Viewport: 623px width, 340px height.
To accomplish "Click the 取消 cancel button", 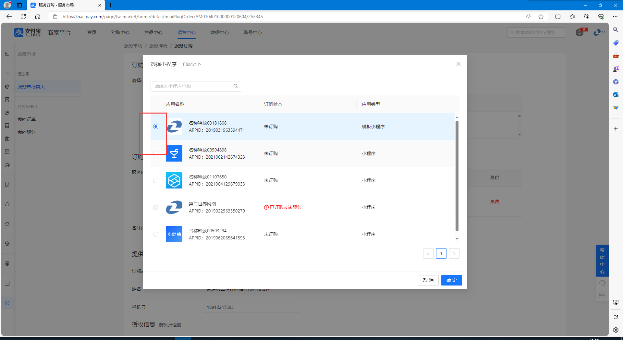I will pos(428,280).
